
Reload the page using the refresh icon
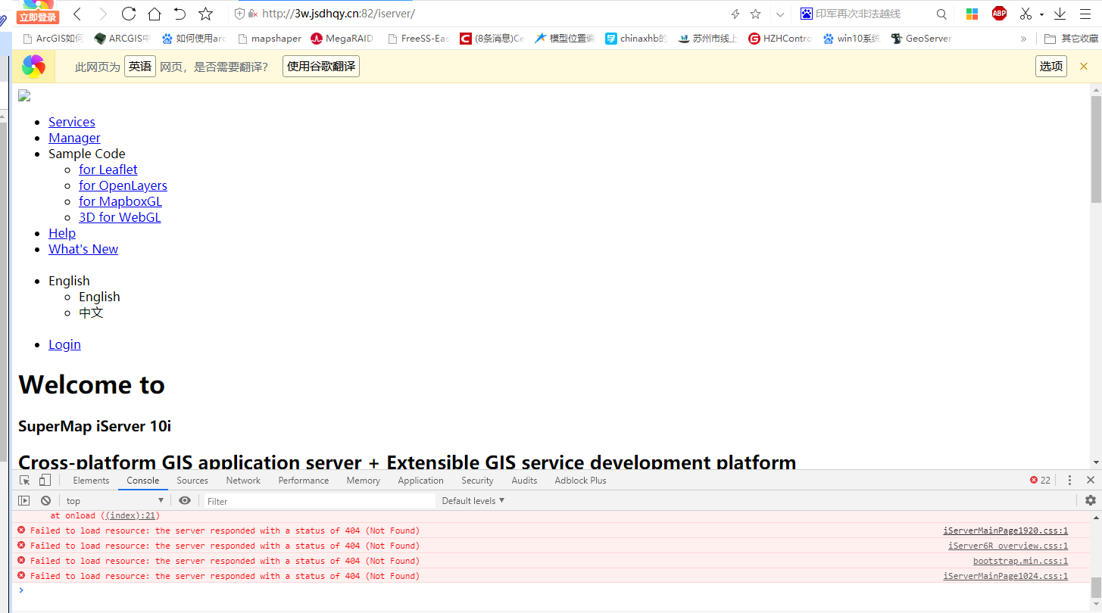point(129,14)
